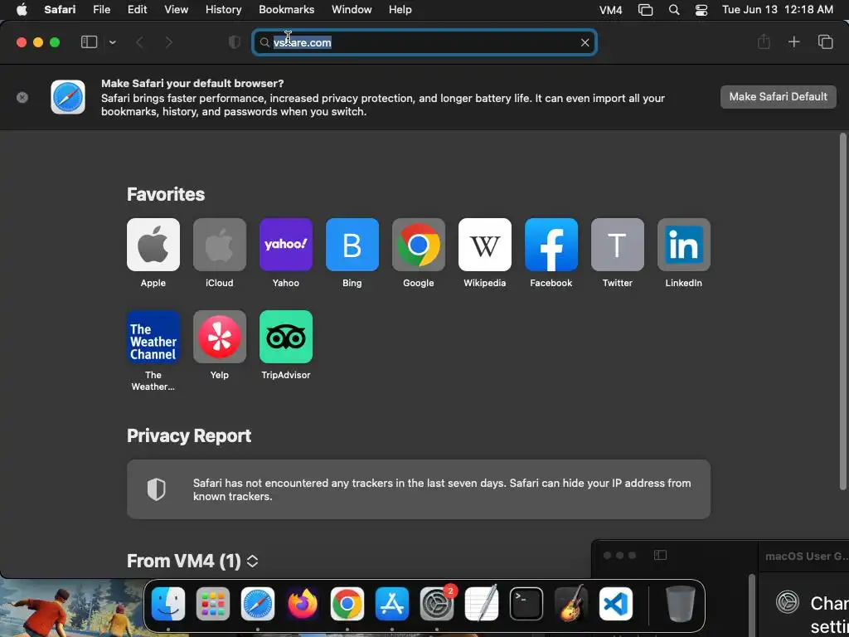Open the File menu
The image size is (849, 637).
[101, 10]
